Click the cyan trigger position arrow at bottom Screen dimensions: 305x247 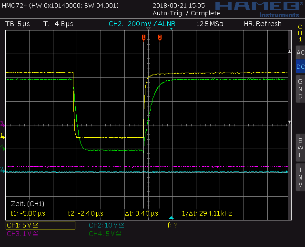[171, 218]
